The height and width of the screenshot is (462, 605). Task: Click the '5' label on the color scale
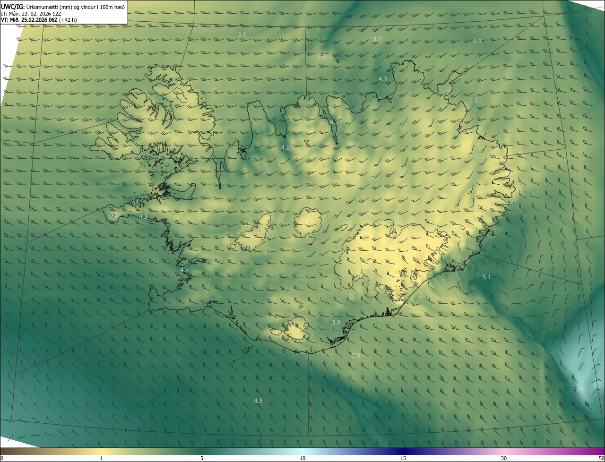click(202, 458)
